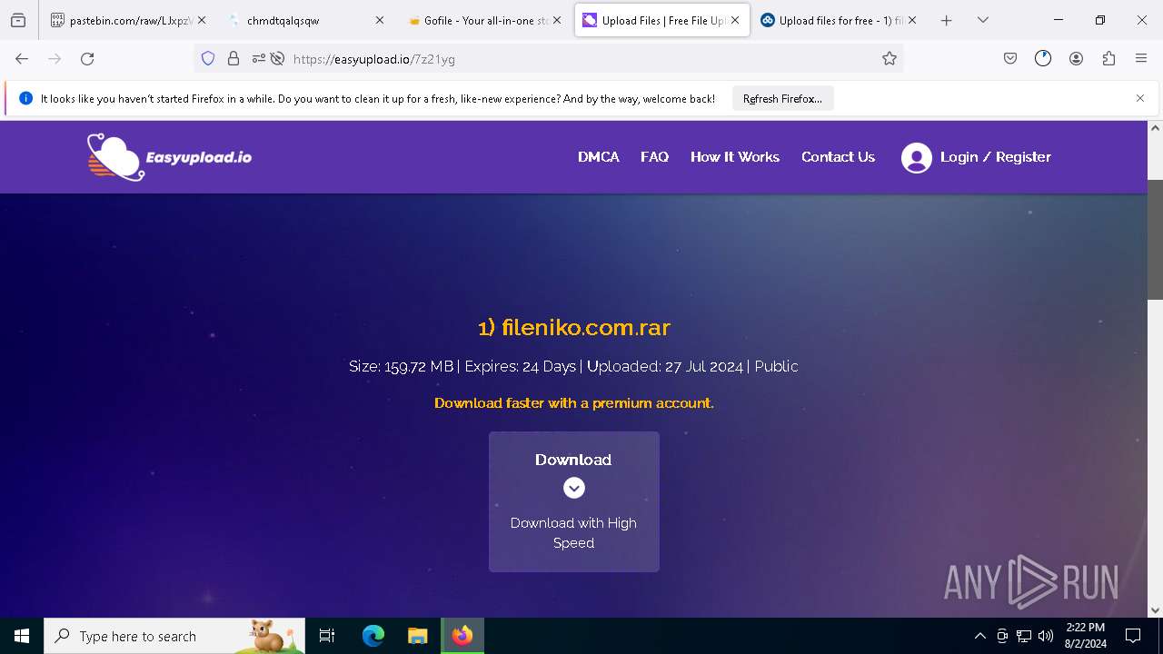The height and width of the screenshot is (654, 1163).
Task: Open the Firefox account profile icon
Action: pyautogui.click(x=1076, y=59)
